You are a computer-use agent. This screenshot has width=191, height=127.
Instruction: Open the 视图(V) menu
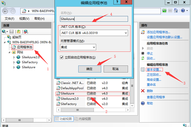point(24,19)
